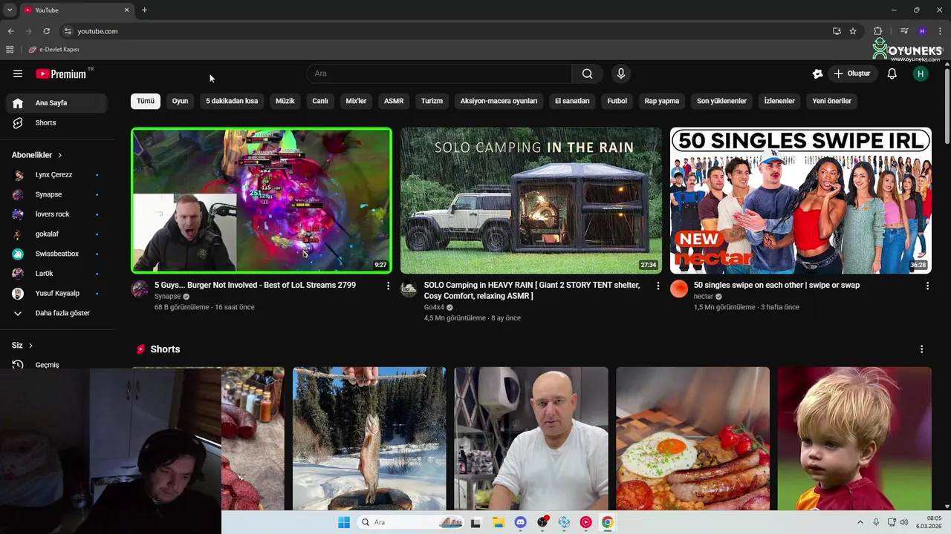Screen dimensions: 951x534
Task: Click the Synapse channel avatar under the video
Action: pos(140,289)
